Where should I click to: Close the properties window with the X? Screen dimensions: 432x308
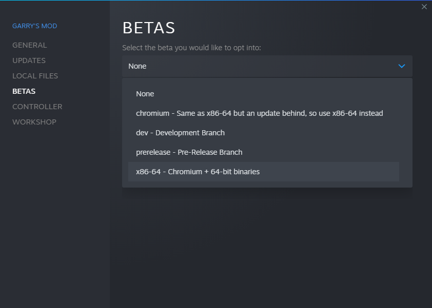(x=424, y=7)
